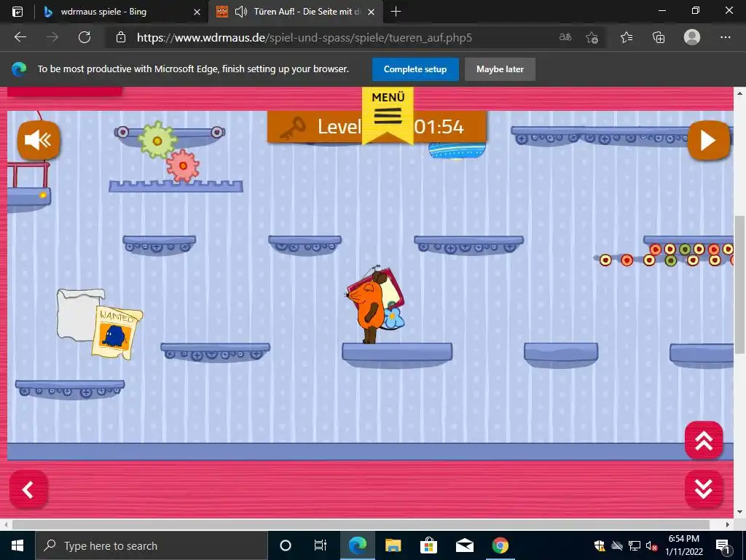Screen dimensions: 746x560
Task: Open taskbar clock showing 6:54 PM
Action: [683, 545]
